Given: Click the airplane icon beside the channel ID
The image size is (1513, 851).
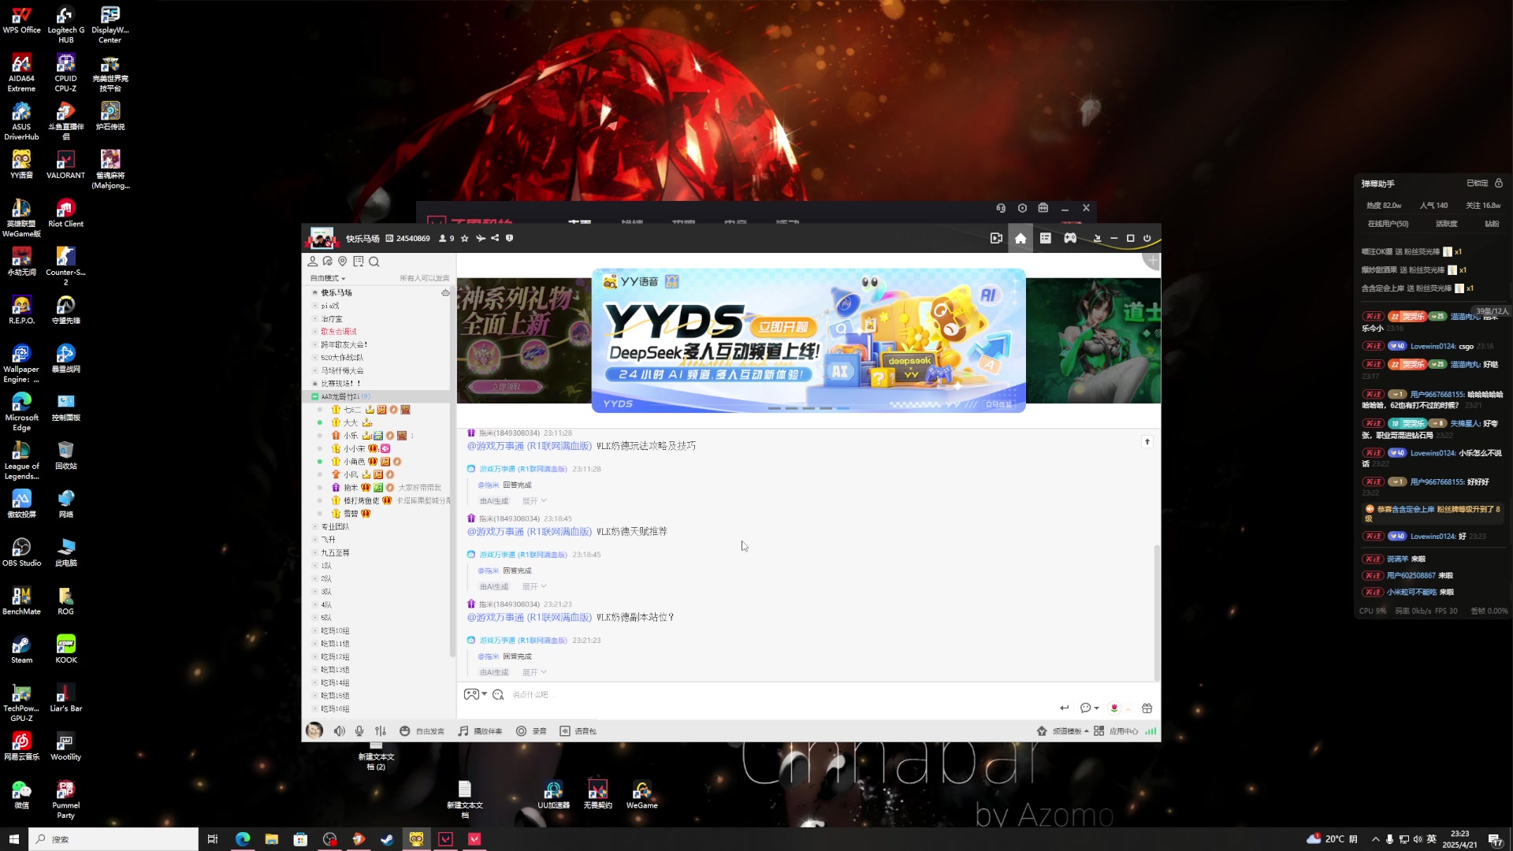Looking at the screenshot, I should pos(481,238).
